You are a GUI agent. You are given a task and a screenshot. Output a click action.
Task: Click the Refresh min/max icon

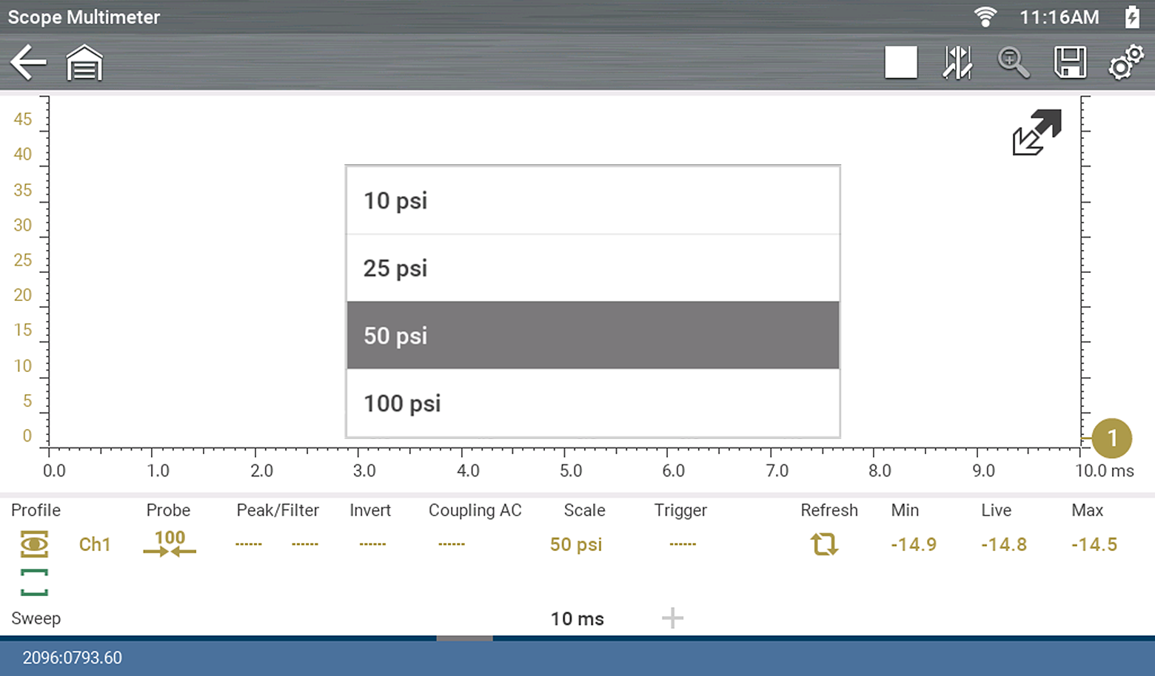823,544
